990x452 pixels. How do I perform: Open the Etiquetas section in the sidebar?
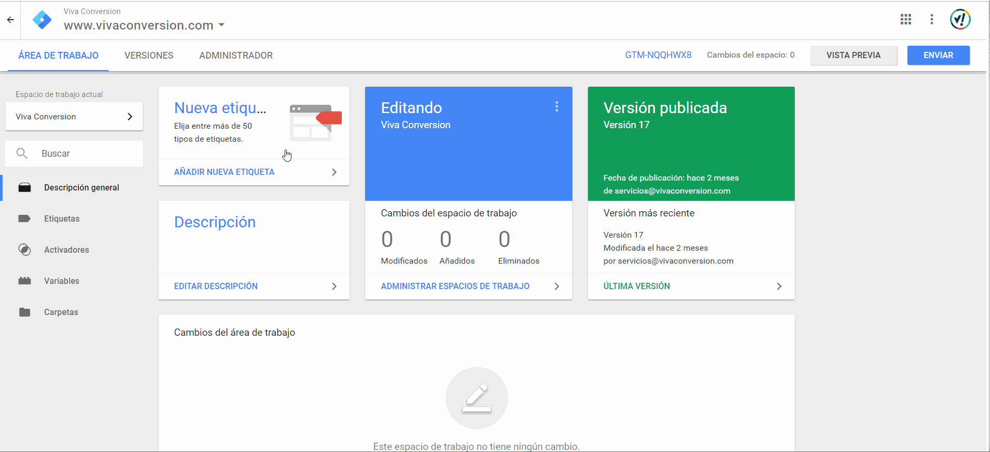pyautogui.click(x=61, y=218)
